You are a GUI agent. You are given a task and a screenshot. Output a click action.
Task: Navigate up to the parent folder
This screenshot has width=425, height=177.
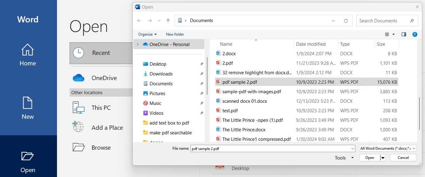[168, 20]
